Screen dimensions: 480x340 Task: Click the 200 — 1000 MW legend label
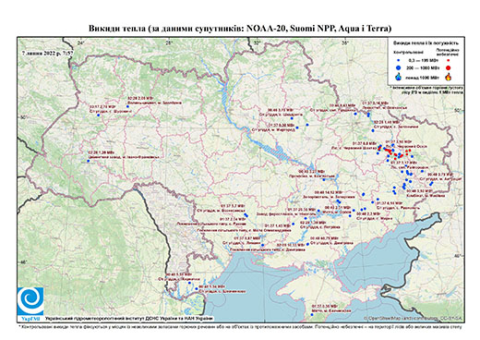[422, 67]
